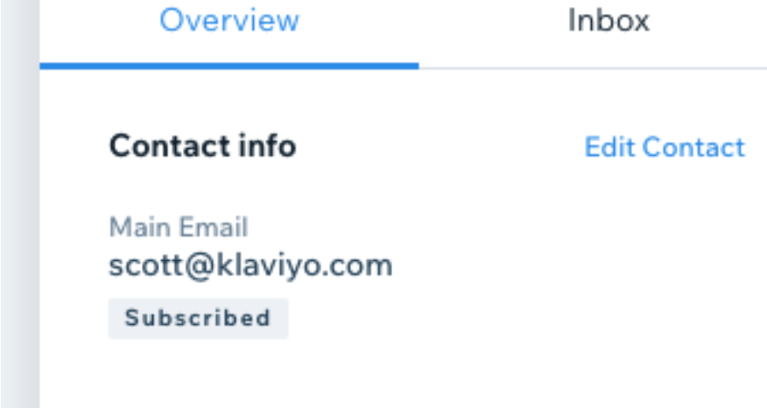Click the name scott in the email
The width and height of the screenshot is (767, 408).
pyautogui.click(x=145, y=265)
